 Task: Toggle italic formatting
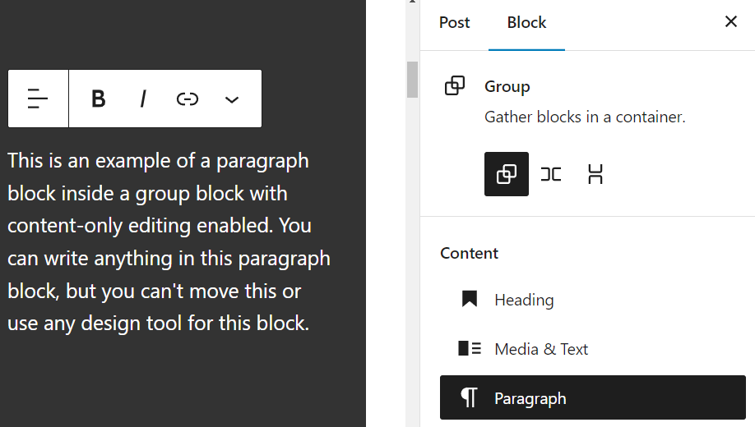pos(143,99)
